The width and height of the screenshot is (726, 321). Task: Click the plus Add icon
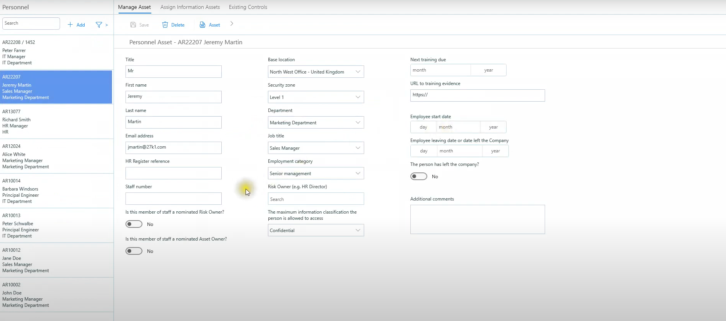click(x=70, y=25)
